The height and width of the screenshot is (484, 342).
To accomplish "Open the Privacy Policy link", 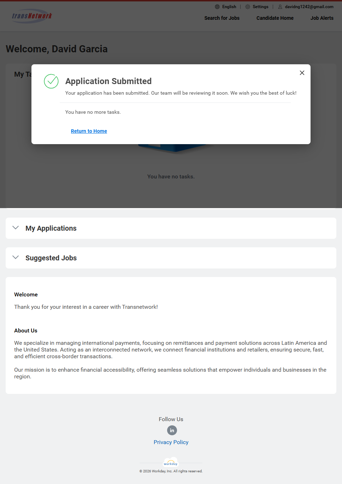I will point(171,442).
